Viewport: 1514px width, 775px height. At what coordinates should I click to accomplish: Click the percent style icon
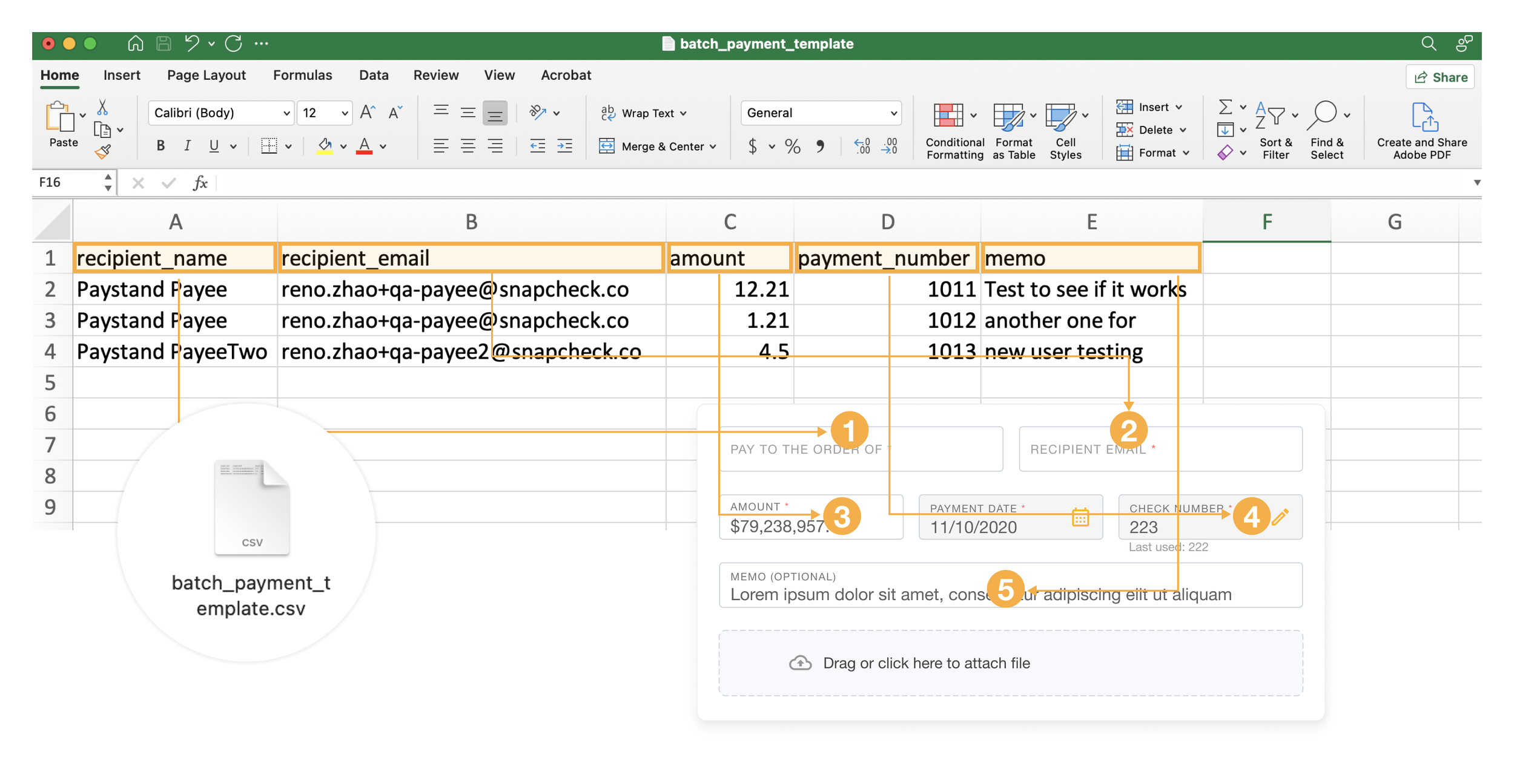(792, 146)
